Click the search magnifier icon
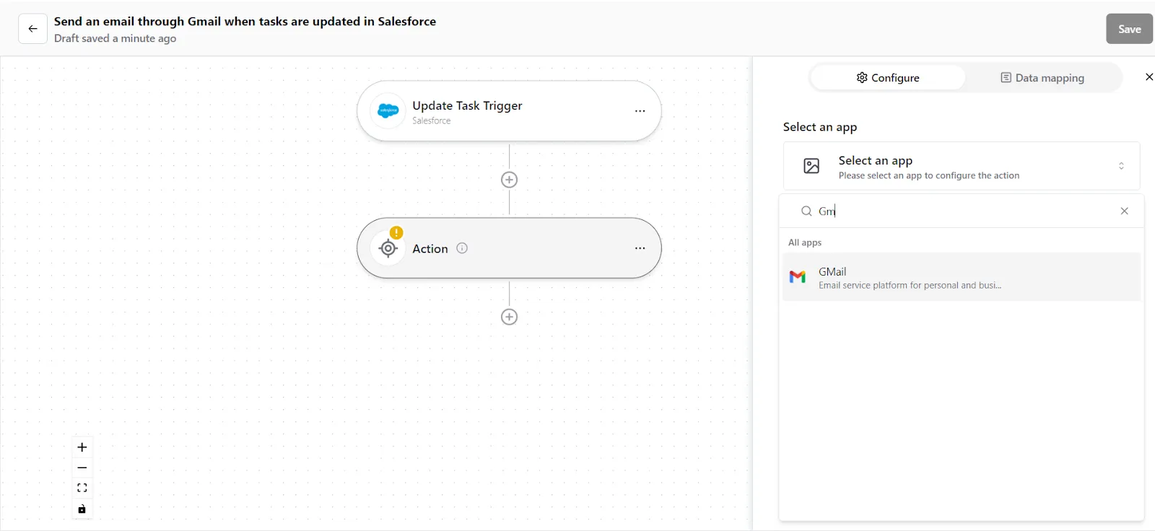The width and height of the screenshot is (1155, 531). [806, 211]
